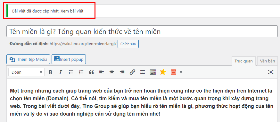Open the Xem bài viết link
The image size is (280, 122).
click(x=72, y=11)
